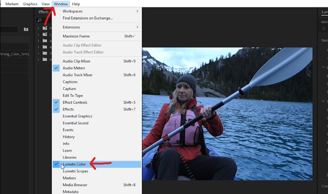The width and height of the screenshot is (328, 194).
Task: Choose Find Extensions on Exchange
Action: point(97,18)
